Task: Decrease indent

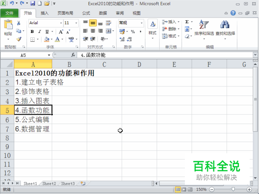Action: pyautogui.click(x=85, y=39)
